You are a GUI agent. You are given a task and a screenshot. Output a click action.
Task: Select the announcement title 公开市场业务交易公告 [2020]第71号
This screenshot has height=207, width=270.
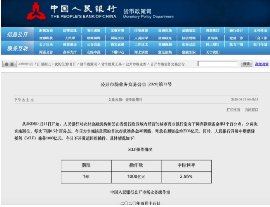click(136, 84)
